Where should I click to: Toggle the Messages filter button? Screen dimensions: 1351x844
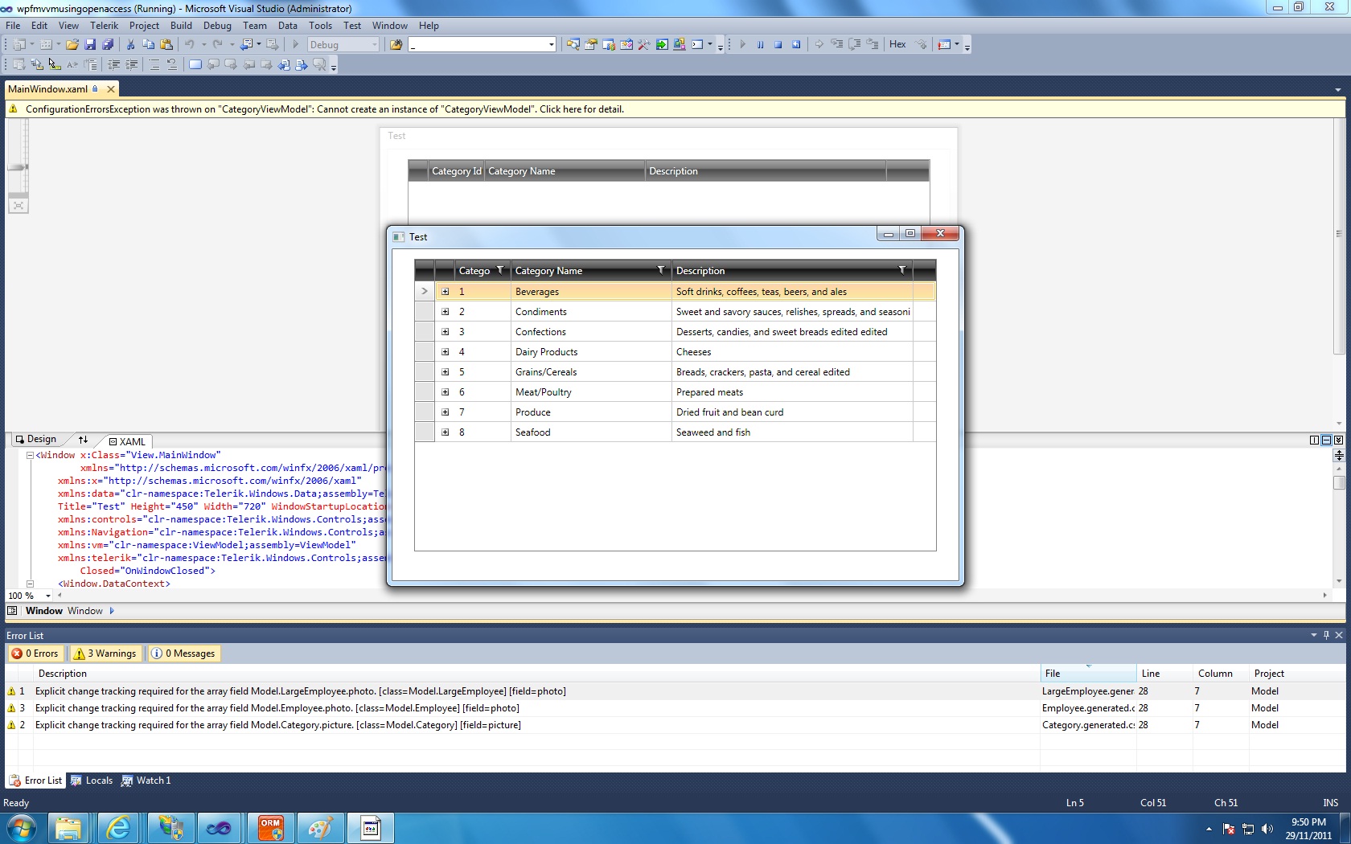point(183,653)
